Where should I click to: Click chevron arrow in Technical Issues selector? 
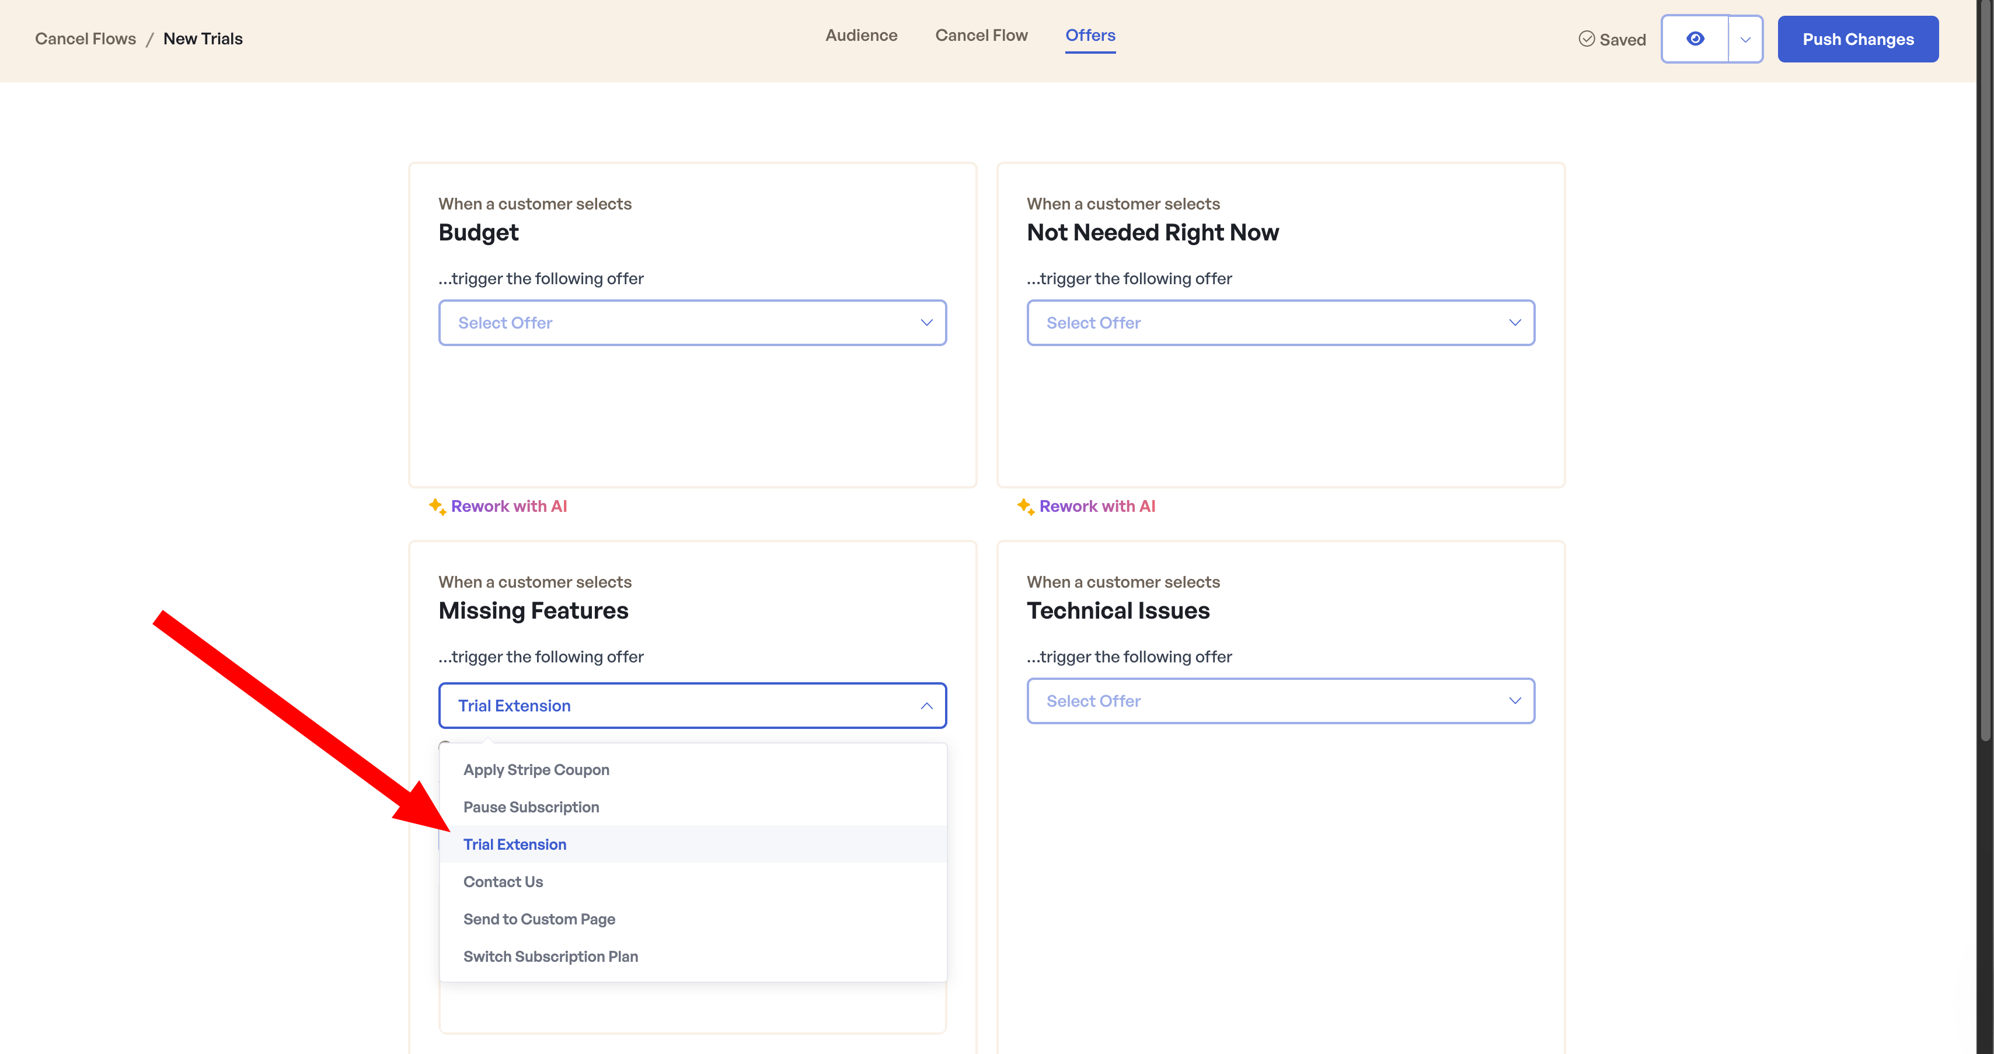tap(1514, 701)
